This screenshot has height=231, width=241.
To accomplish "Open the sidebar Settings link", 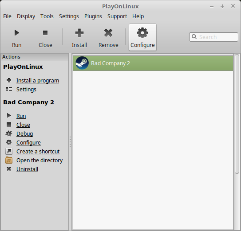I will tap(26, 90).
